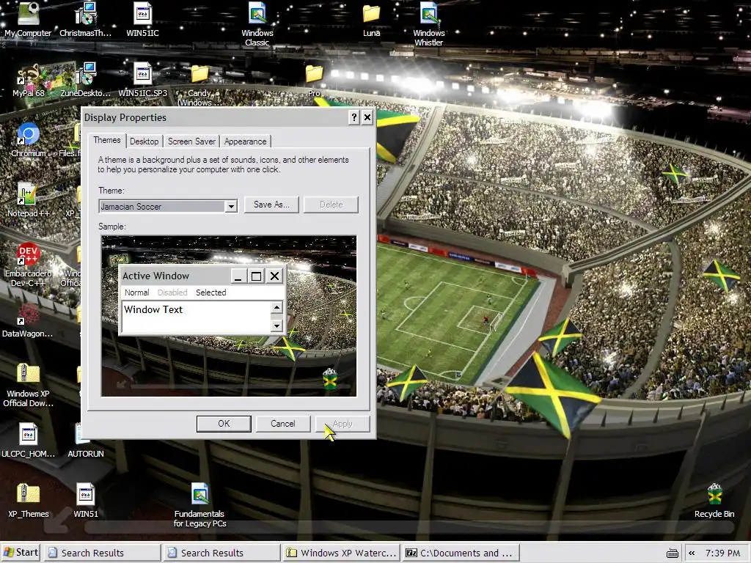The image size is (751, 563).
Task: Open the Start menu
Action: pyautogui.click(x=21, y=553)
